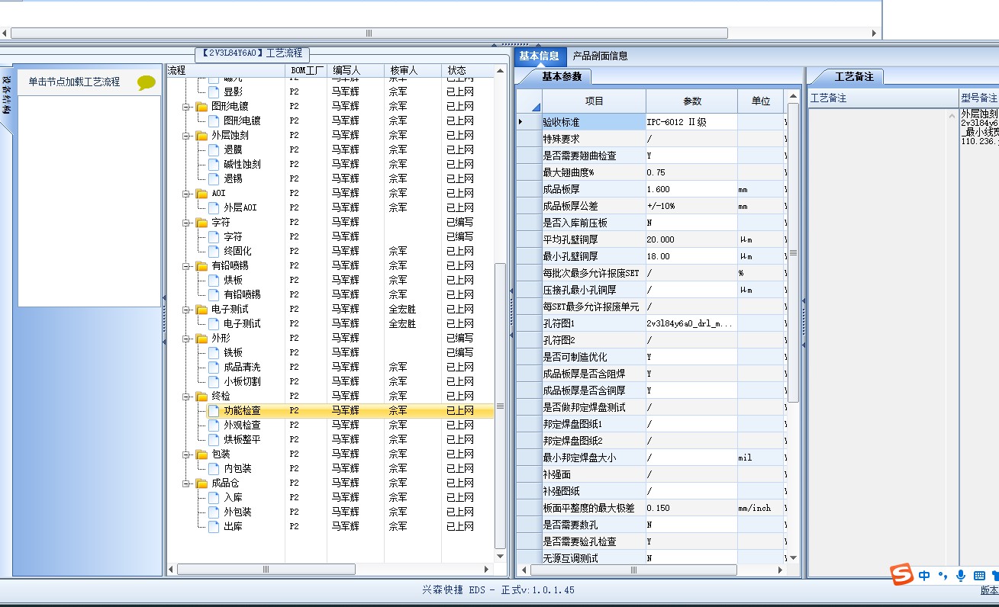This screenshot has height=607, width=999.
Task: Click the document icon beside 功能检查
Action: point(214,410)
